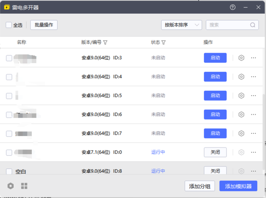The width and height of the screenshot is (266, 198).
Task: Click the 名称 column header
Action: 22,42
